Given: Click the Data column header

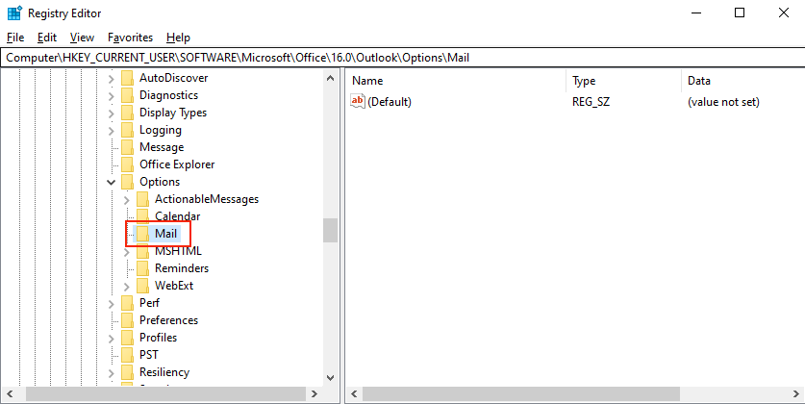Looking at the screenshot, I should point(698,81).
